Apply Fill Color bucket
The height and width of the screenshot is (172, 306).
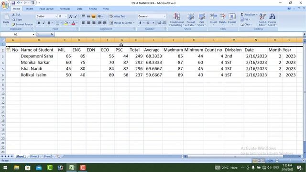pos(66,23)
